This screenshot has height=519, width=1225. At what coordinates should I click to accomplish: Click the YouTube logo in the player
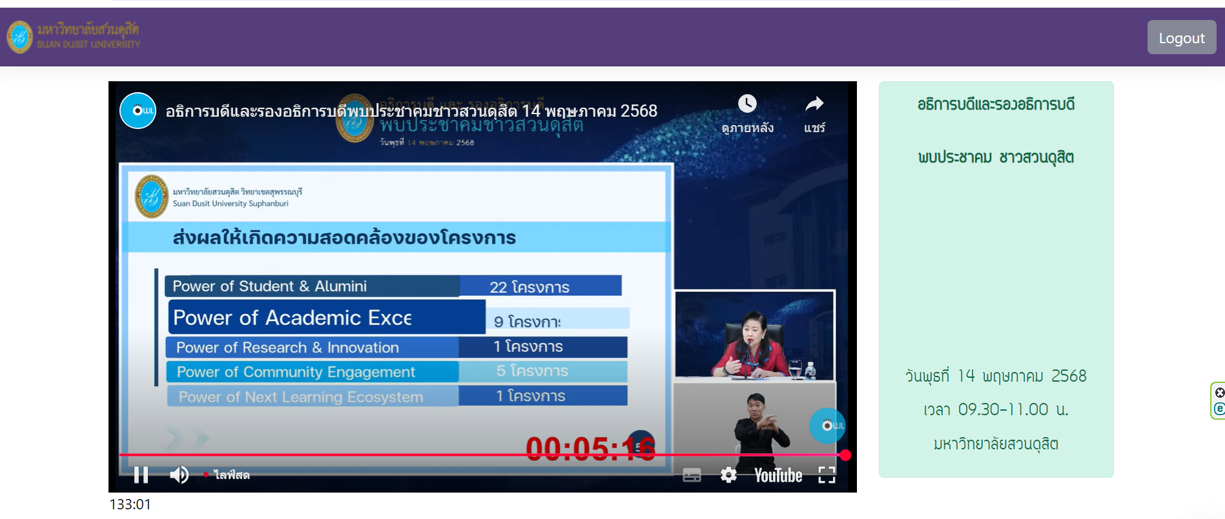pyautogui.click(x=778, y=475)
